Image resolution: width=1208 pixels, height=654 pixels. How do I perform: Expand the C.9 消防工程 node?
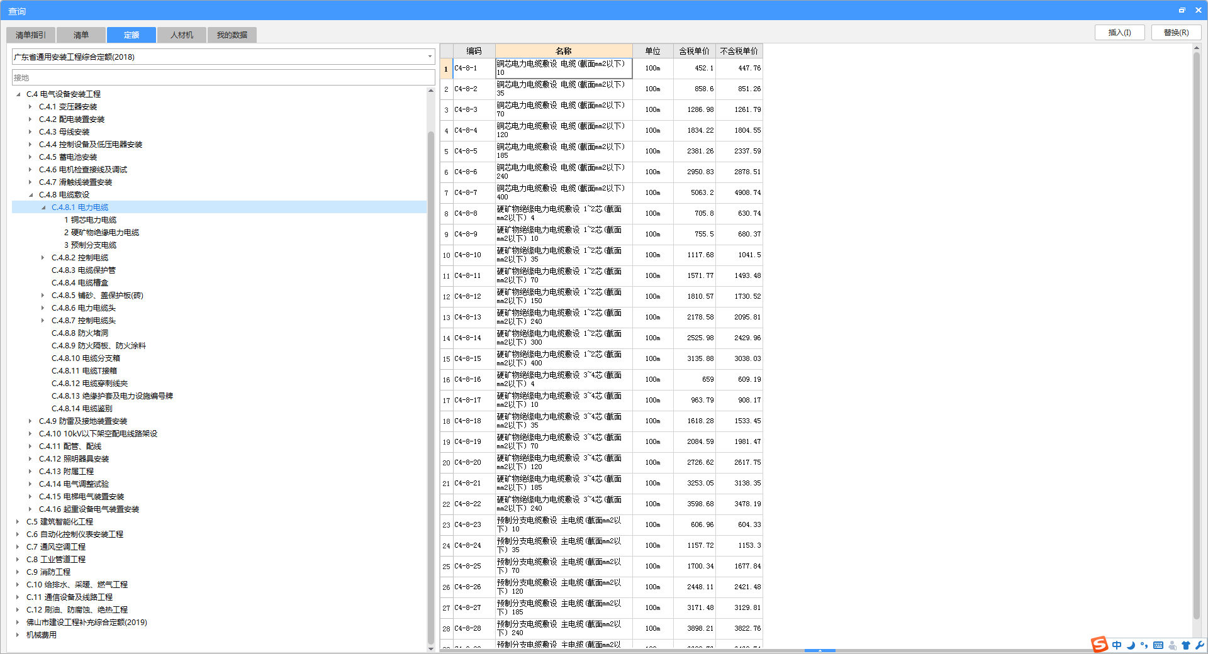coord(18,572)
